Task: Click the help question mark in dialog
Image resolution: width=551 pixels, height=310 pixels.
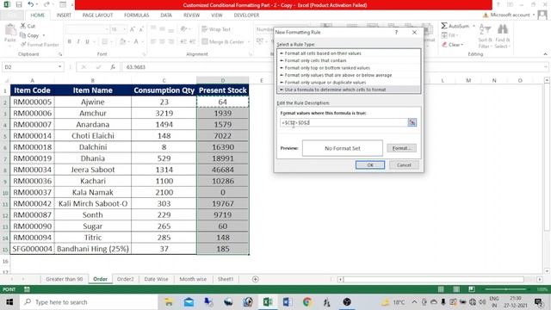Action: (396, 32)
